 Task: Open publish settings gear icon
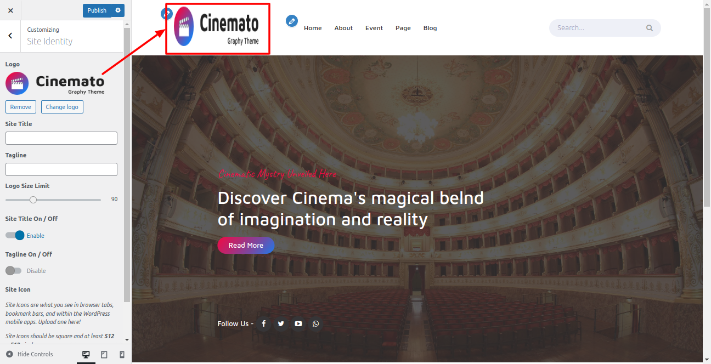pyautogui.click(x=118, y=10)
